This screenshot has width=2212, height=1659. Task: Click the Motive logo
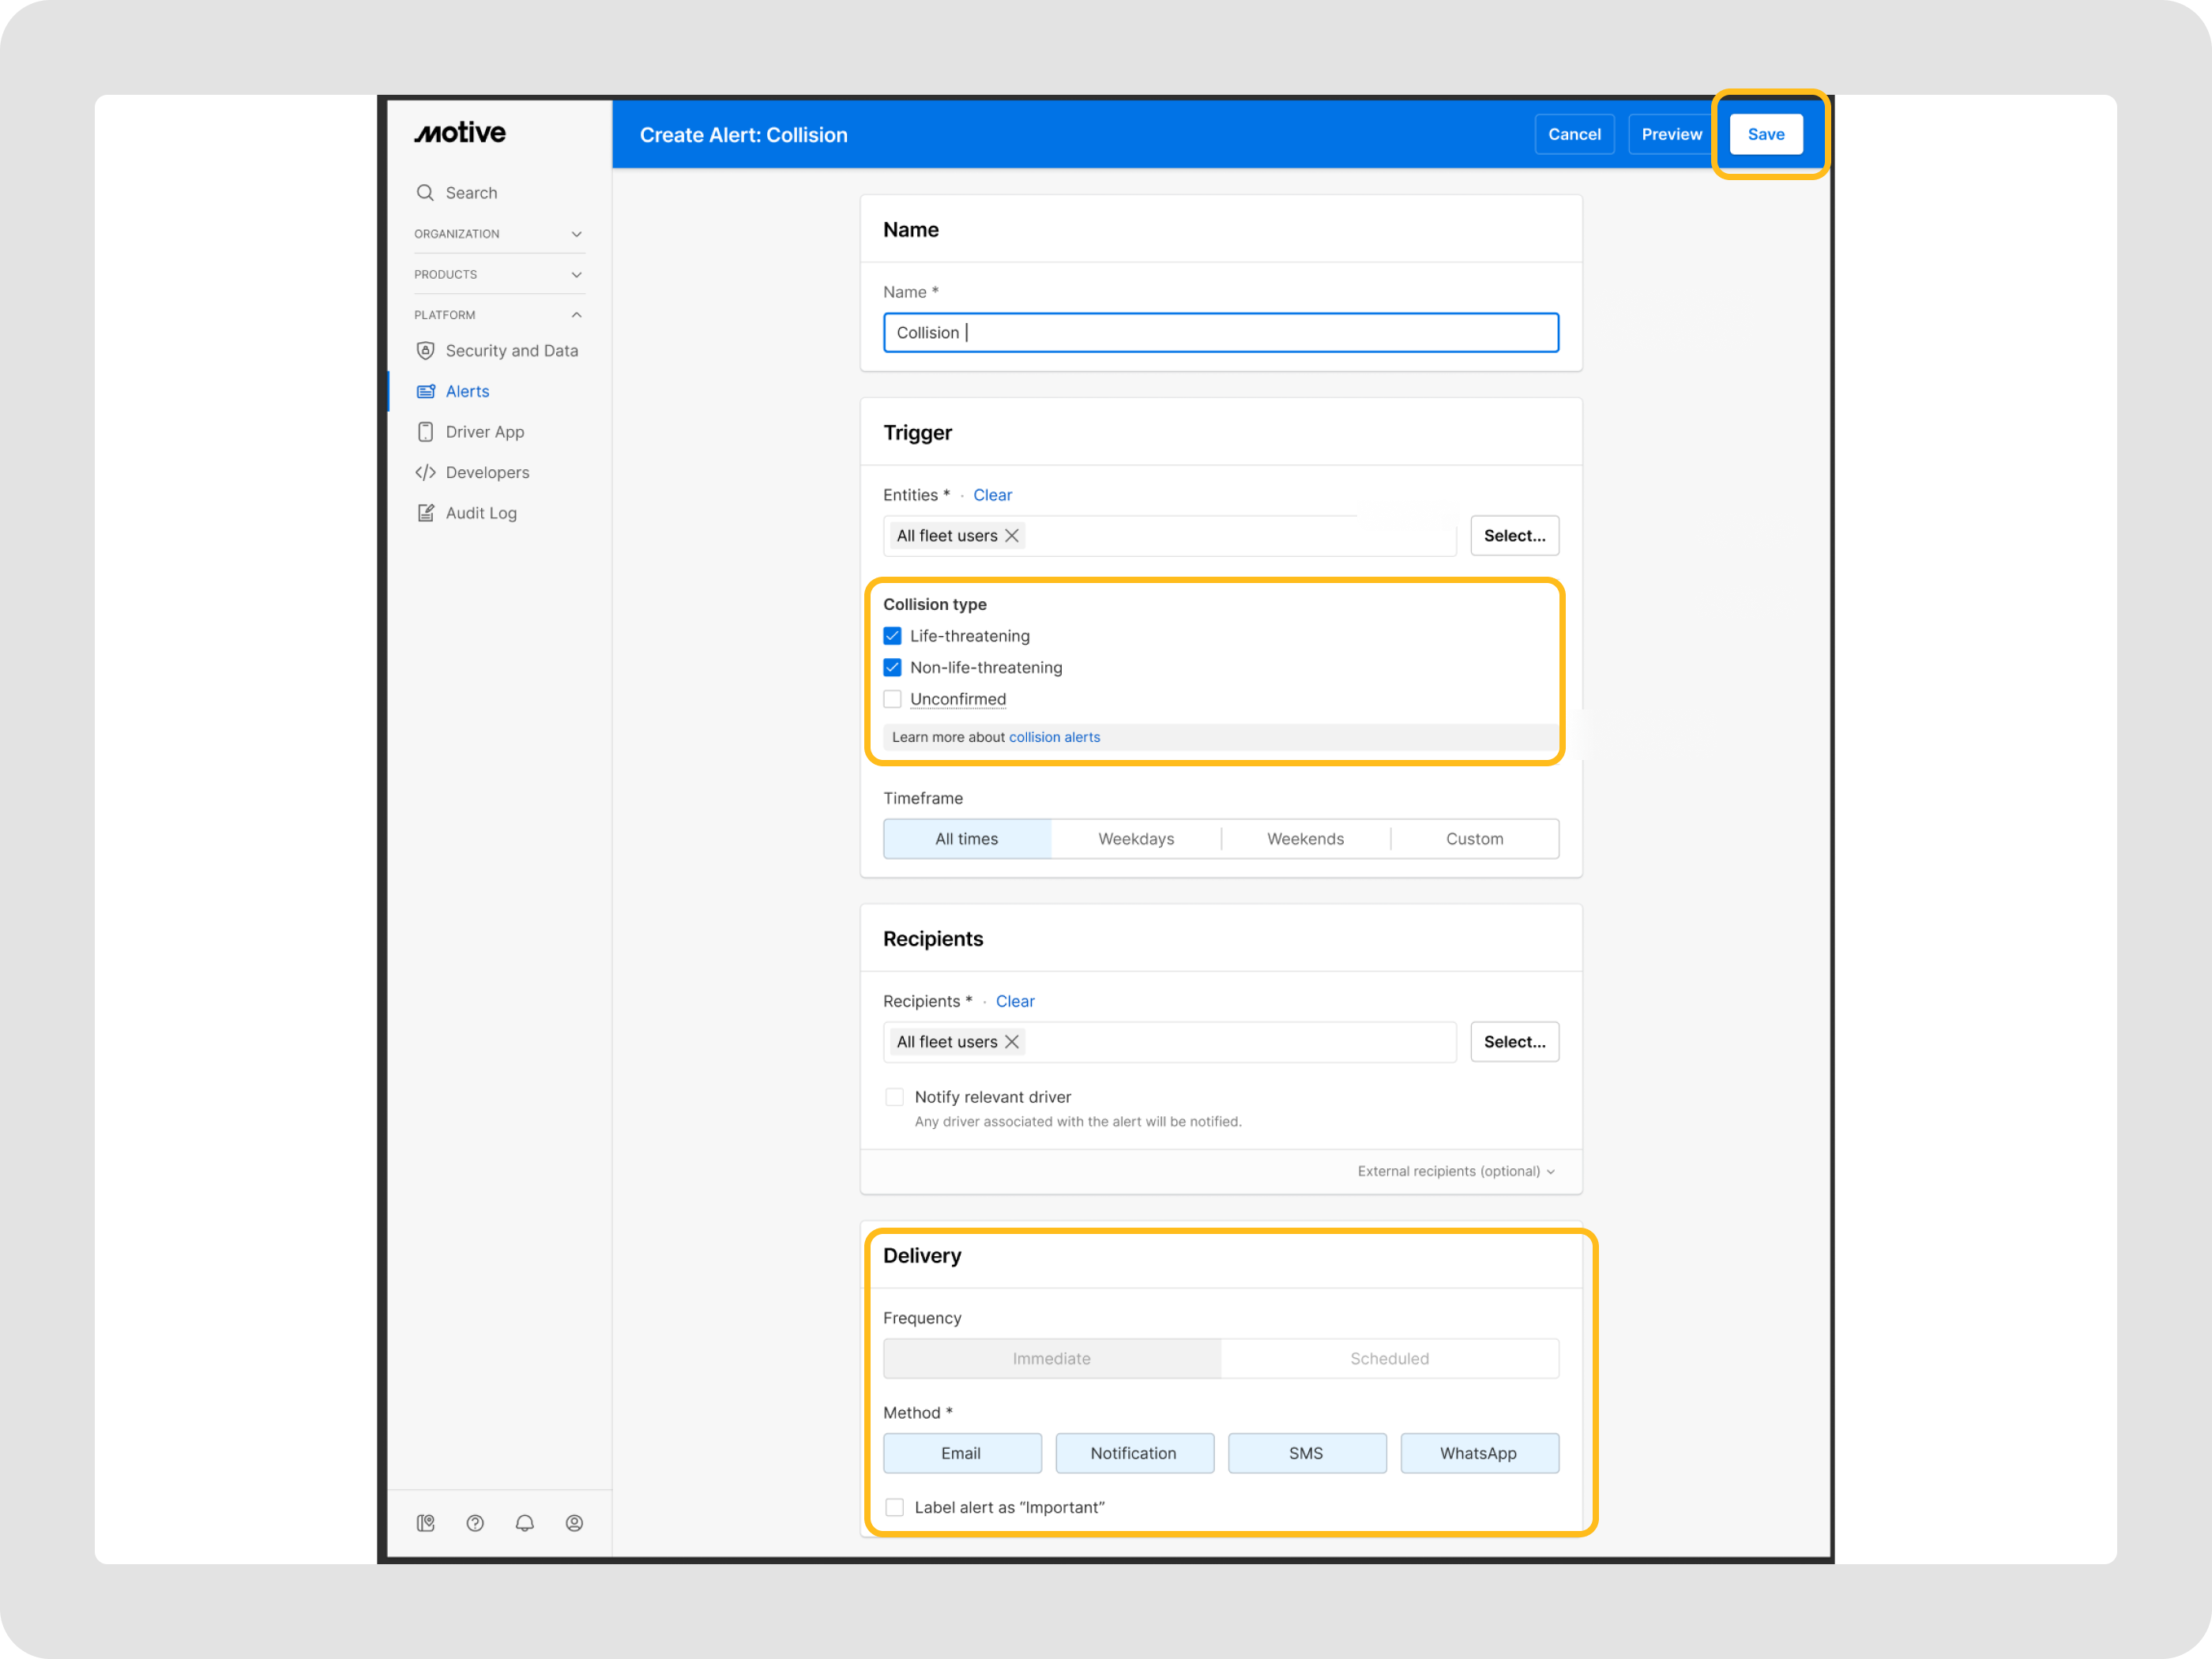pos(460,133)
